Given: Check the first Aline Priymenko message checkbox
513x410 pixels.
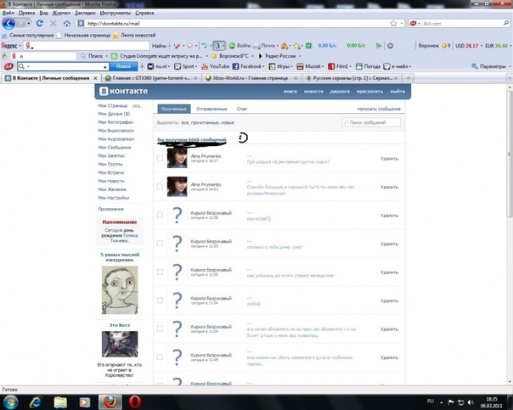Looking at the screenshot, I should click(160, 158).
